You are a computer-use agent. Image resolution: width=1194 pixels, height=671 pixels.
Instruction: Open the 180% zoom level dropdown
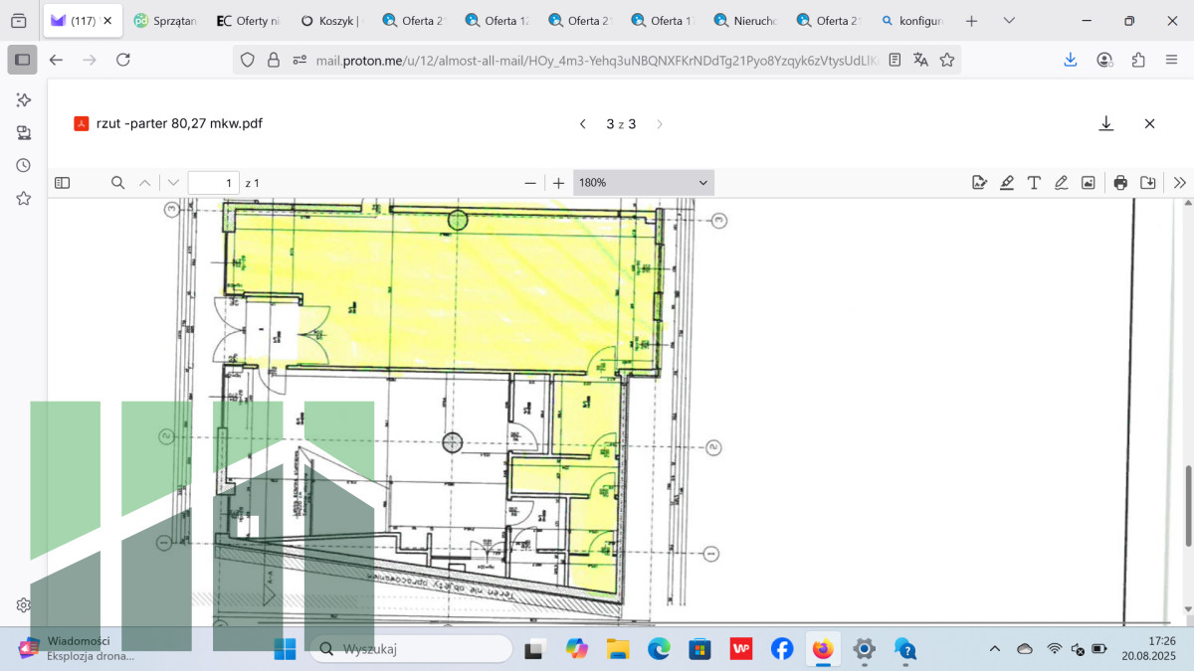pyautogui.click(x=643, y=183)
